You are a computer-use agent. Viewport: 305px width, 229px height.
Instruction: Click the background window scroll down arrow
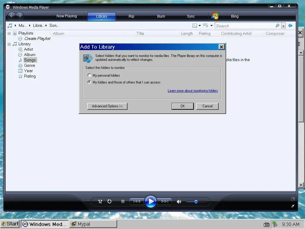pyautogui.click(x=301, y=185)
